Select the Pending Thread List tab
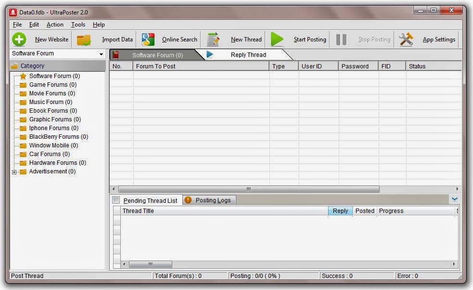Image resolution: width=473 pixels, height=290 pixels. 146,200
